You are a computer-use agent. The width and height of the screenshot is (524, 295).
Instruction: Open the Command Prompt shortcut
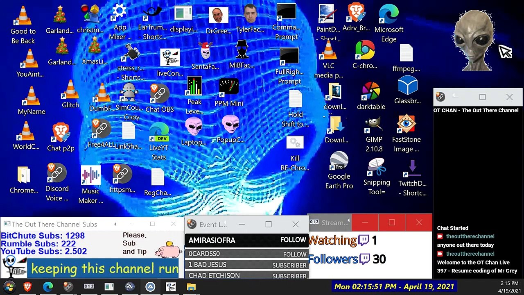286,22
